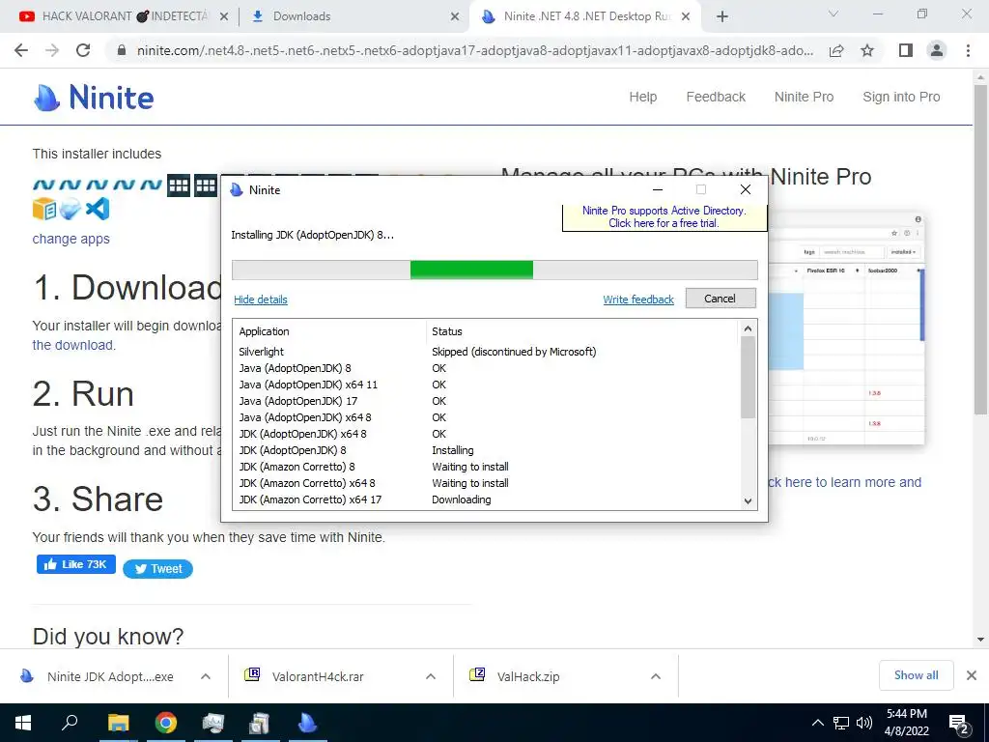989x742 pixels.
Task: Open options for ValorantH4ck.rar download
Action: (431, 676)
